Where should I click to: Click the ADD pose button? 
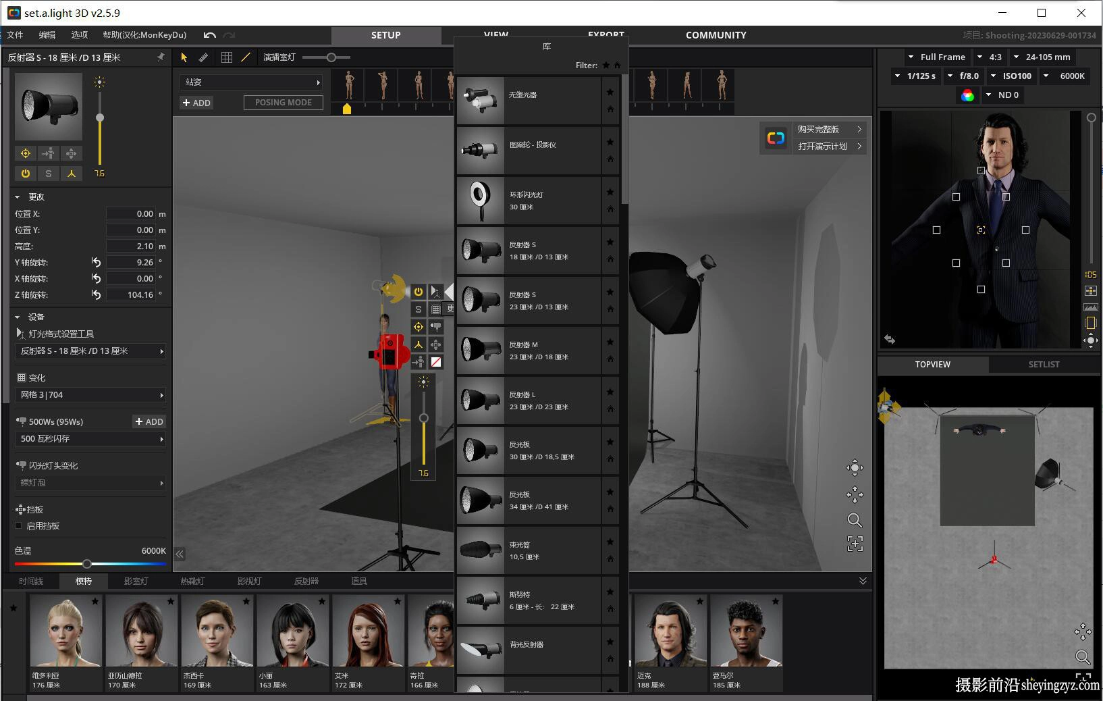click(196, 103)
